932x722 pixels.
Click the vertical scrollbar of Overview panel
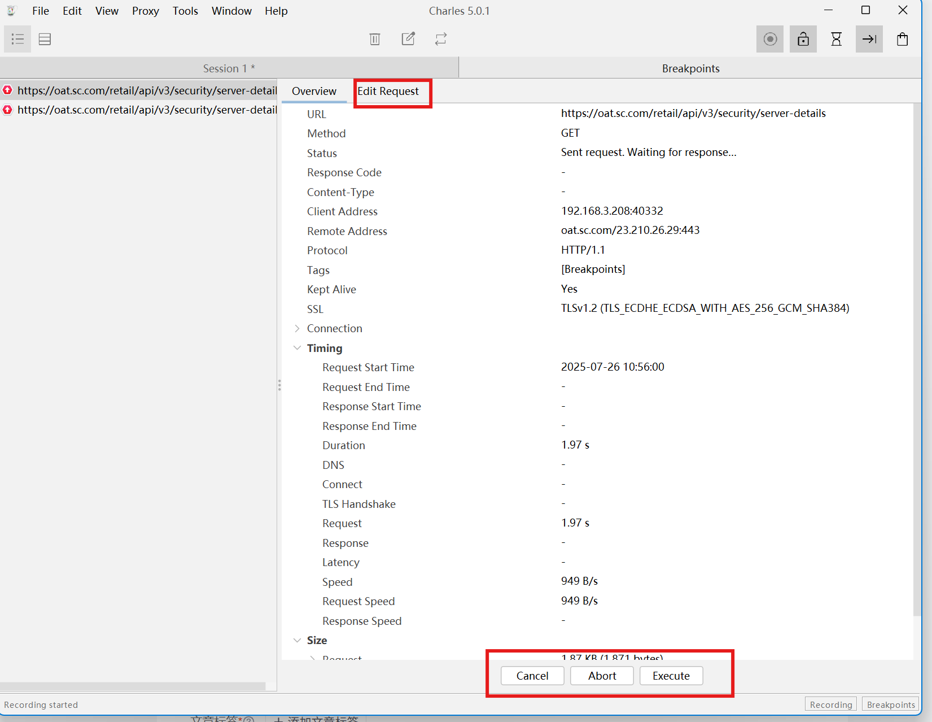917,359
